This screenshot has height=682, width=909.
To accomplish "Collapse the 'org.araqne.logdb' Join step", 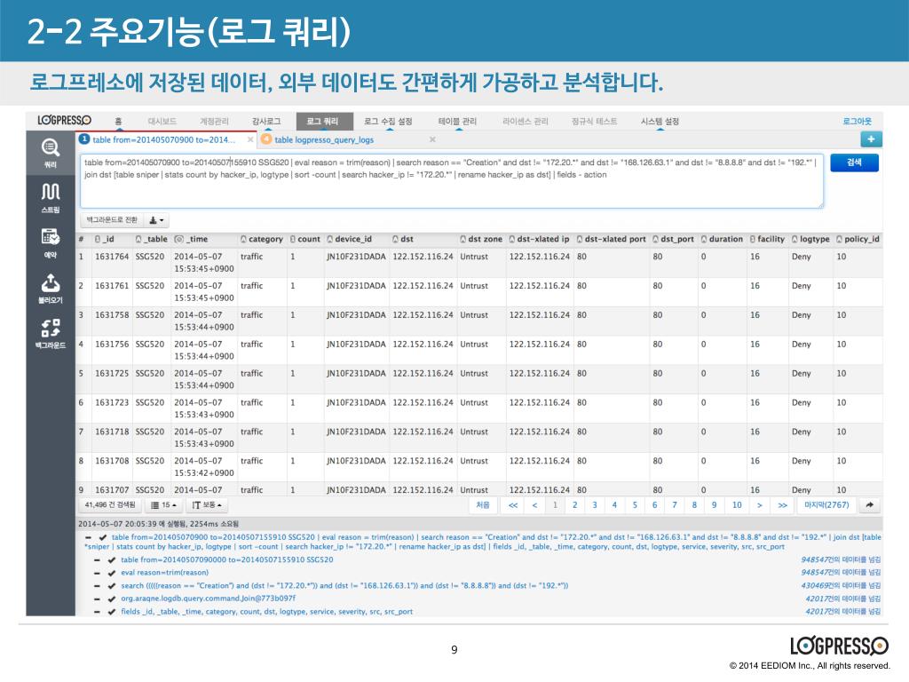I will (x=98, y=599).
